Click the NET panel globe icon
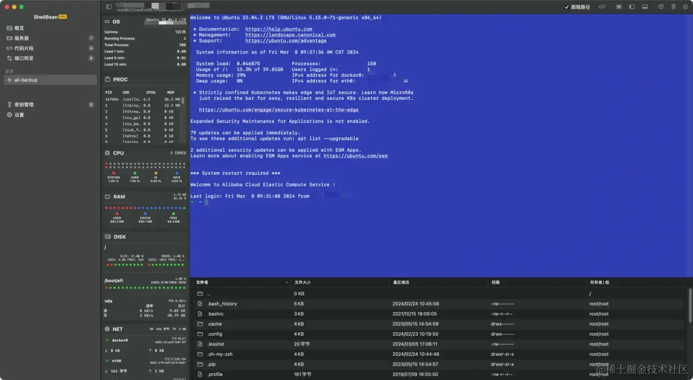This screenshot has width=693, height=380. point(107,329)
